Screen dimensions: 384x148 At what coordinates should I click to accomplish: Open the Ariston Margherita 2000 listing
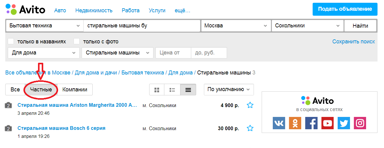click(x=77, y=105)
